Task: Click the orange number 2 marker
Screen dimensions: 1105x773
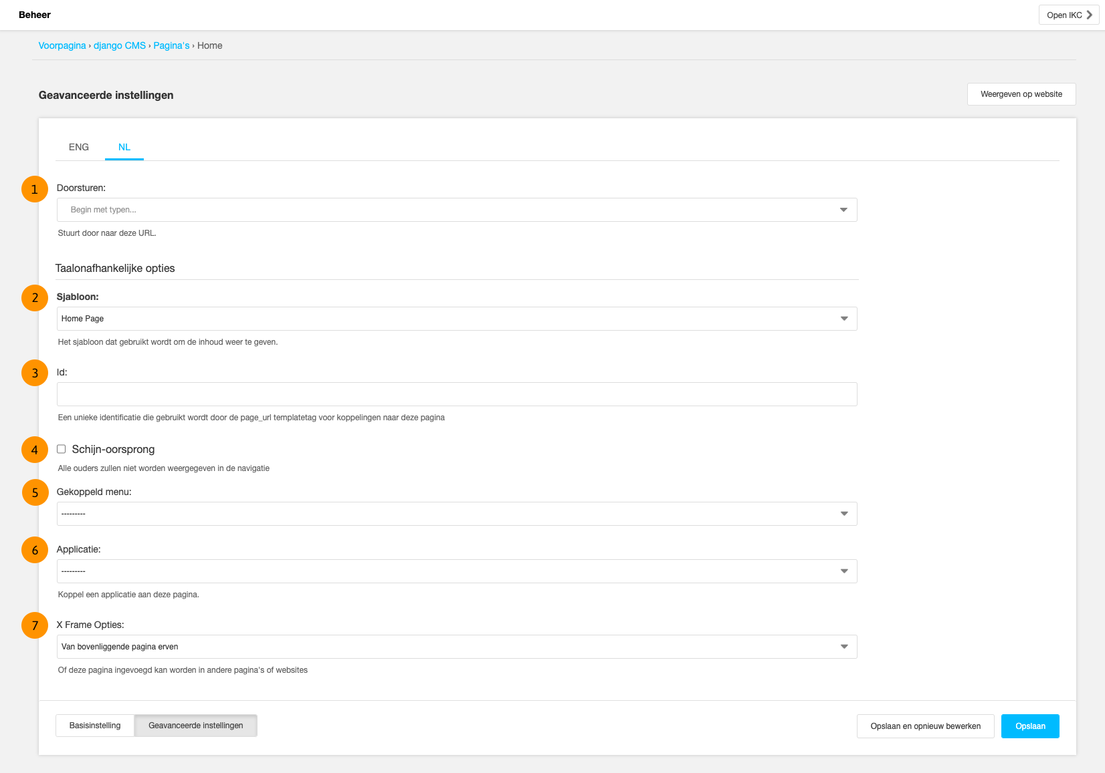Action: [x=35, y=298]
